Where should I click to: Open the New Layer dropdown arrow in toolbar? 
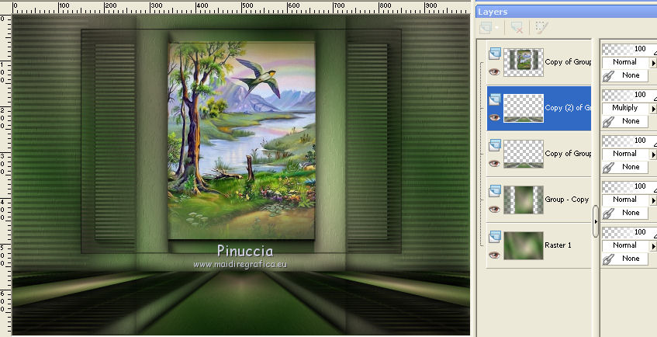497,29
